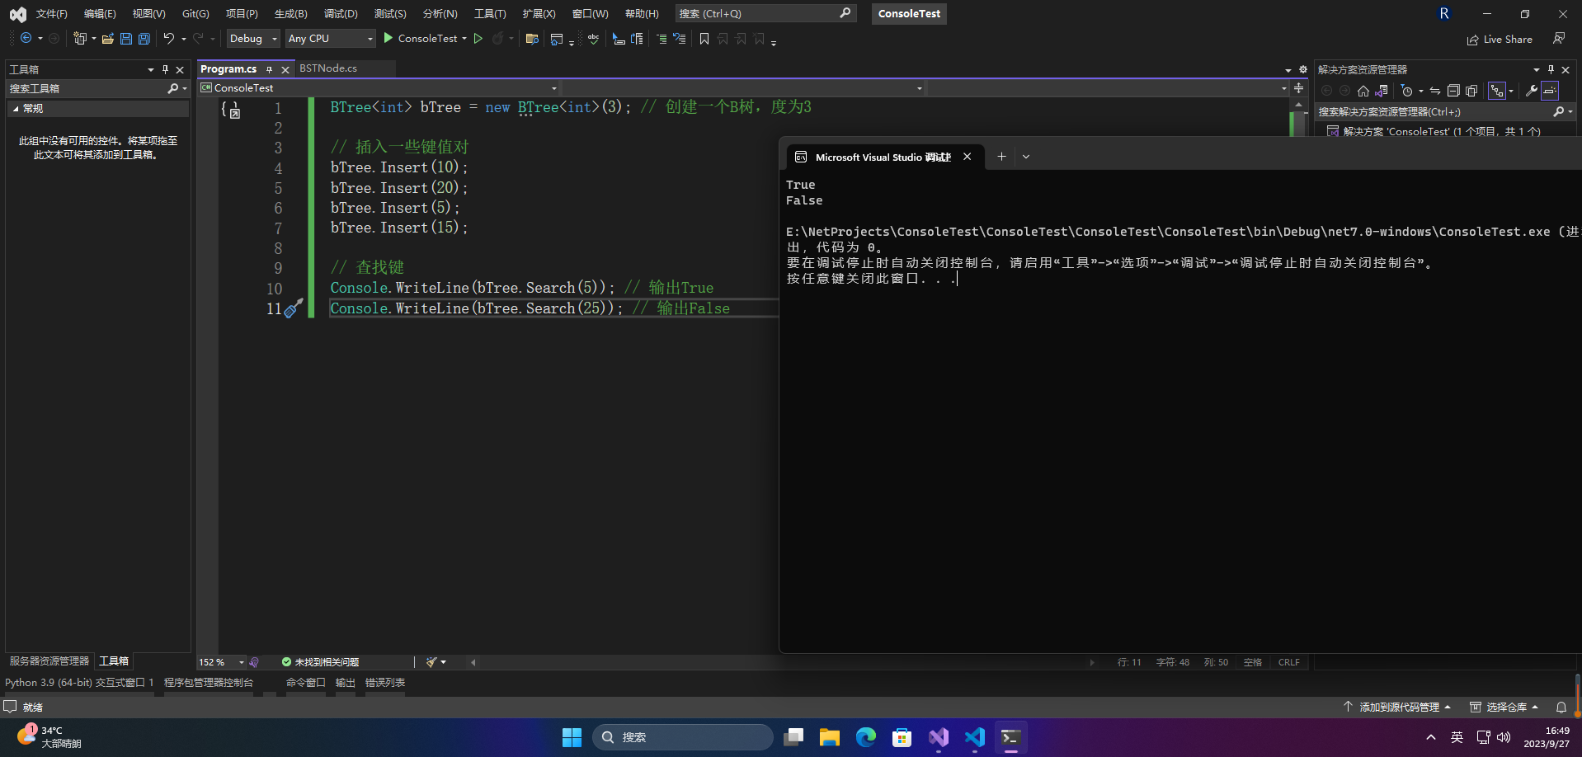Click the comment out selected lines icon
This screenshot has height=757, width=1582.
pyautogui.click(x=662, y=39)
